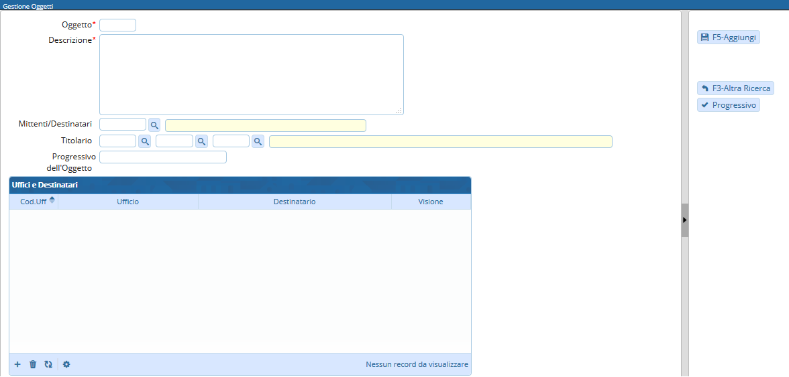Collapse the right side panel arrow

click(x=684, y=220)
